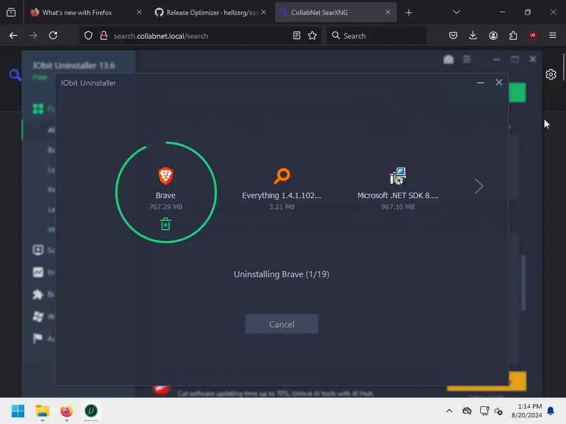Select Install Monitor icon in IObit sidebar
This screenshot has height=424, width=566.
(38, 272)
